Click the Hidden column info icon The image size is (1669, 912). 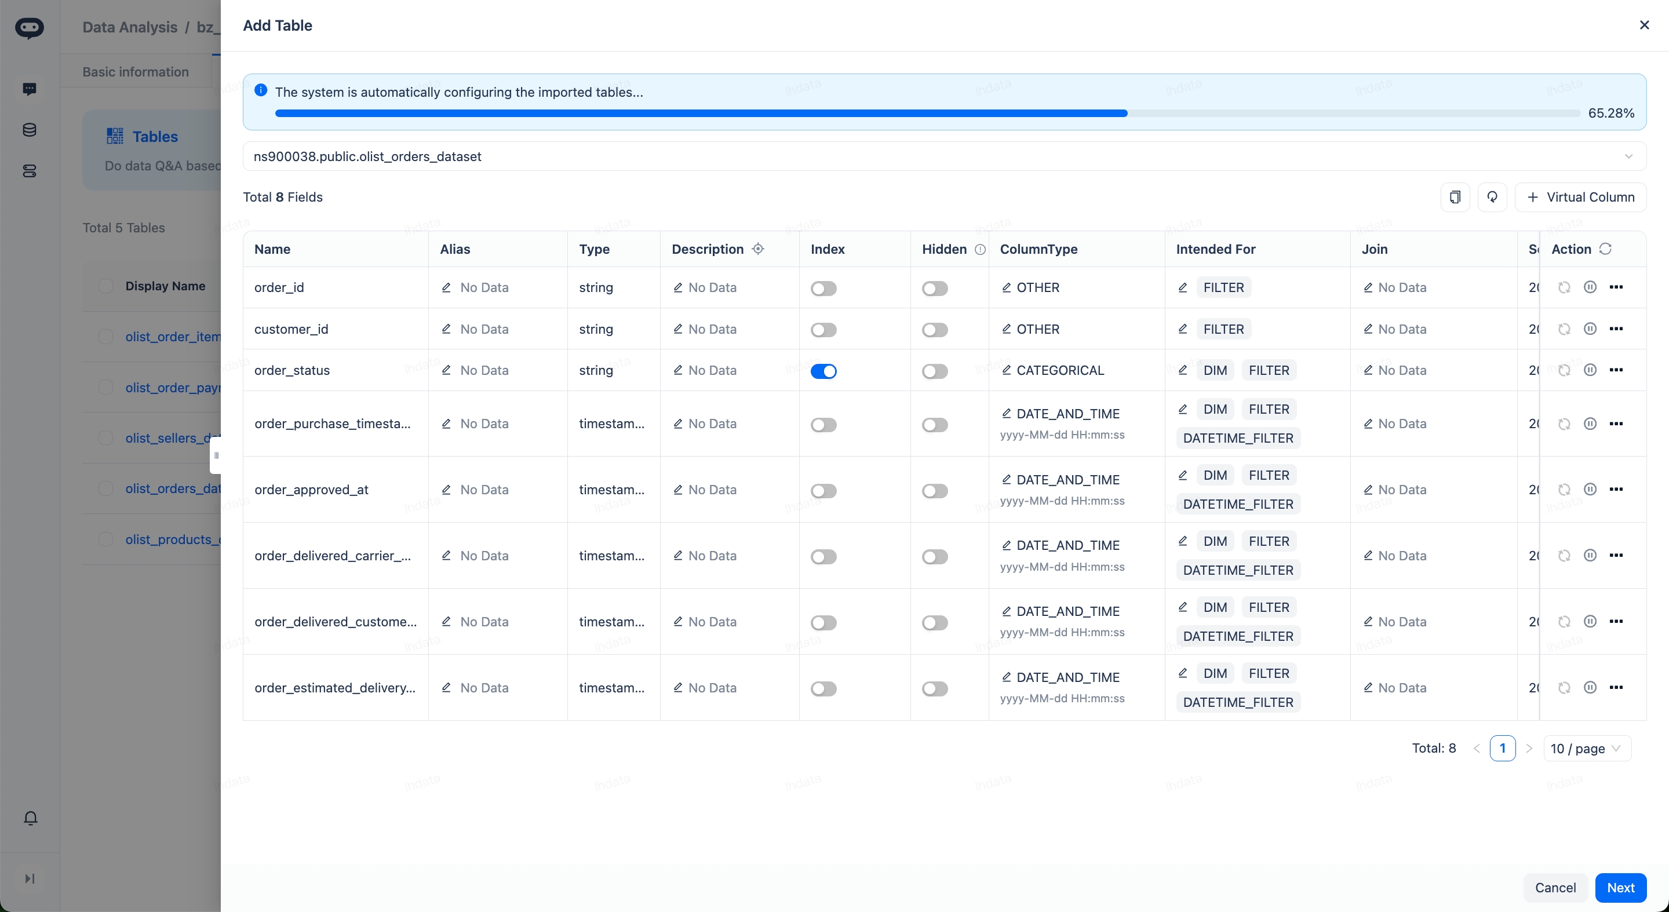click(981, 249)
